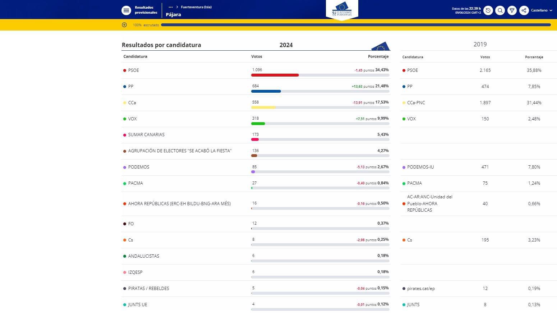Click pirates.cat/ep in 2019 list
Viewport: 557px width, 313px height.
421,289
